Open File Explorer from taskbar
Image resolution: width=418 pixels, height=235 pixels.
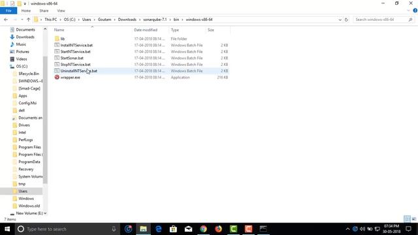[143, 229]
